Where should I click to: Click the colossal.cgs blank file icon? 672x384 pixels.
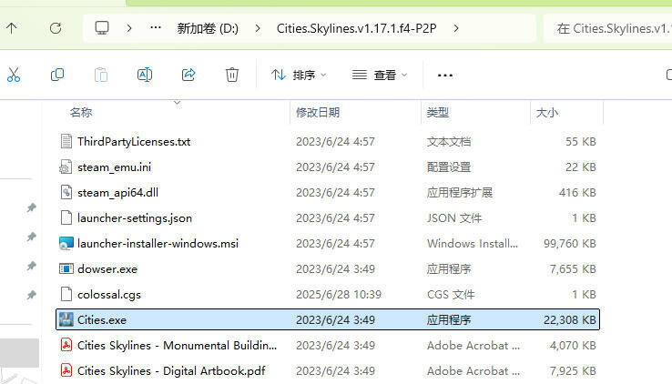[x=66, y=294]
